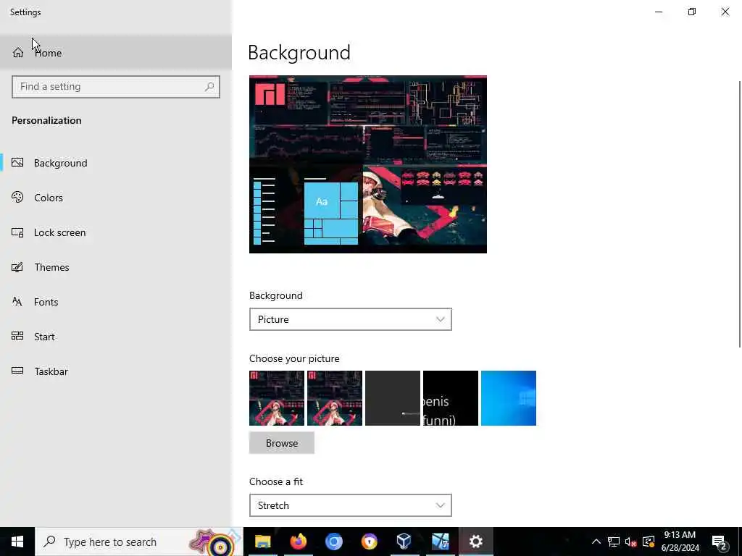The width and height of the screenshot is (742, 556).
Task: Click the Start tiles icon
Action: pos(17,336)
